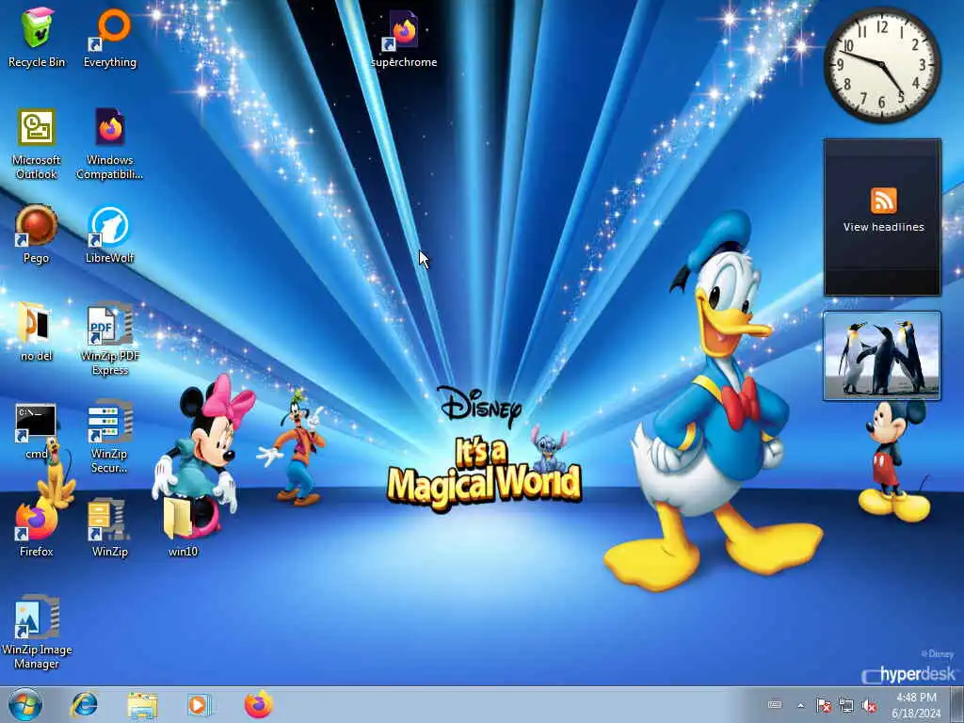Select the Windows Compatibili... desktop icon
Image resolution: width=964 pixels, height=723 pixels.
[x=109, y=143]
